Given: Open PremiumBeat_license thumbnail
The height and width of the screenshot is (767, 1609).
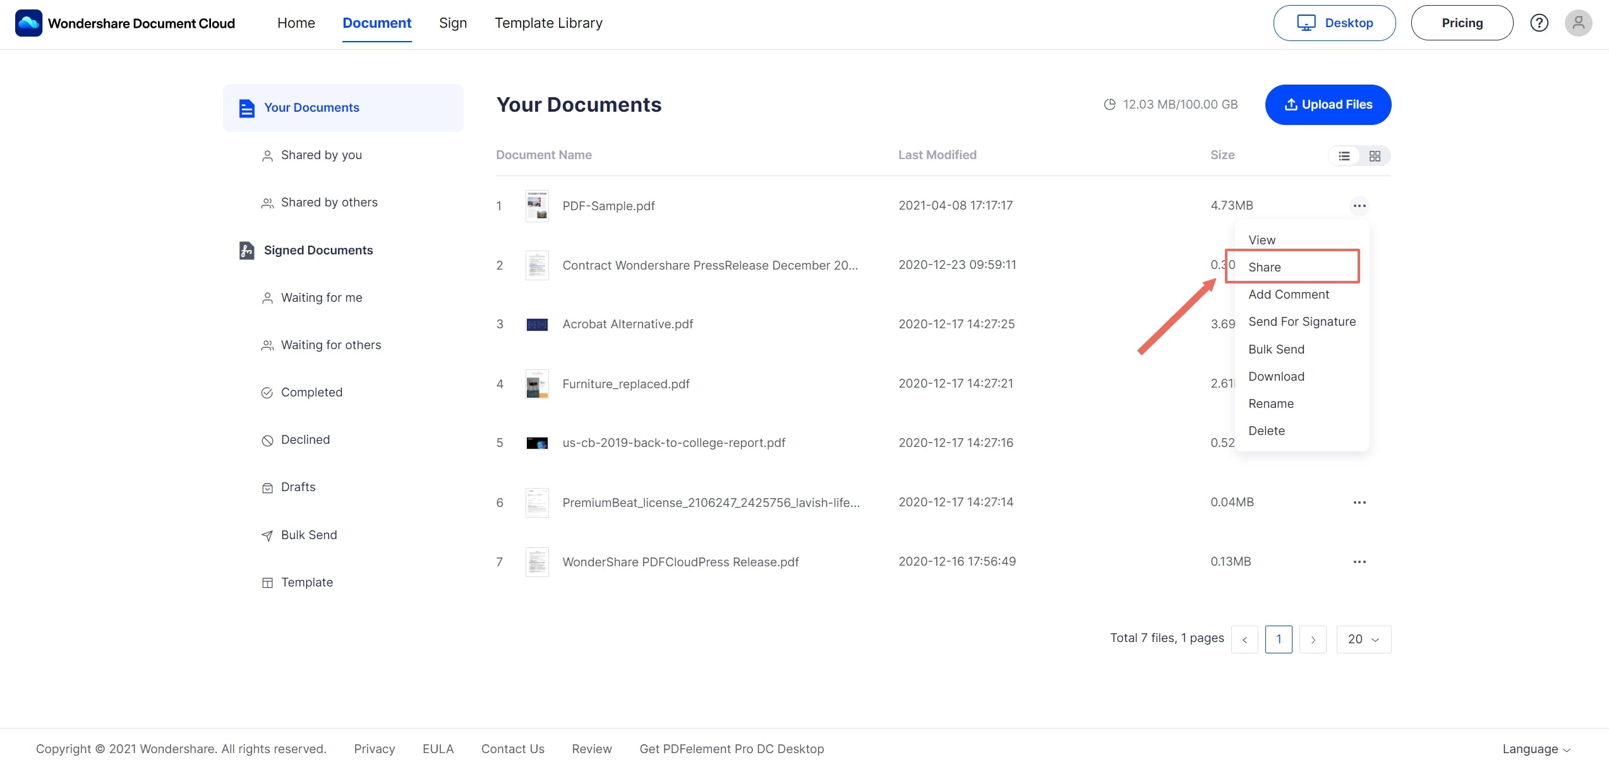Looking at the screenshot, I should click(537, 502).
